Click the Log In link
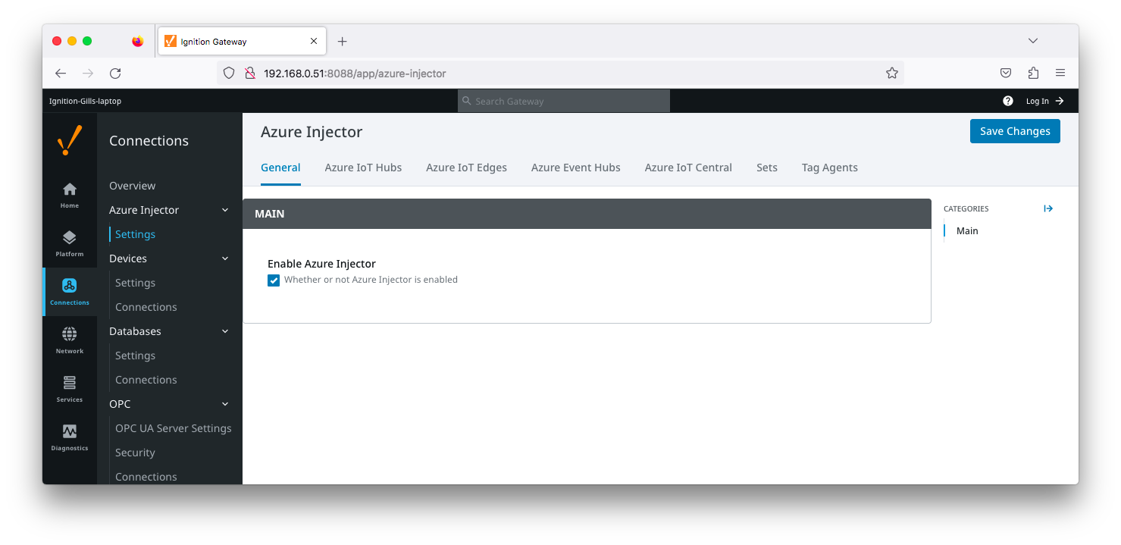Viewport: 1121px width, 545px height. pyautogui.click(x=1044, y=101)
